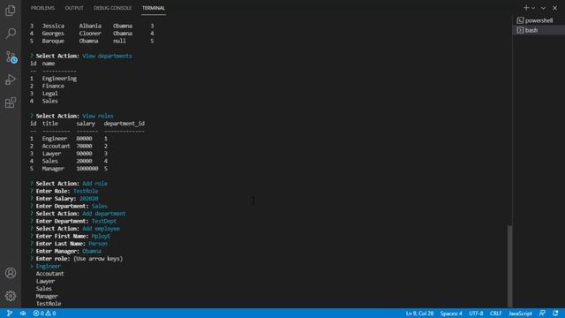Open Run and Debug view
565x318 pixels.
[x=11, y=79]
